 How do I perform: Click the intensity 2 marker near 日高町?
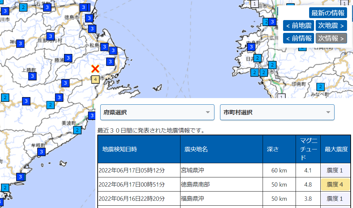(x=257, y=58)
